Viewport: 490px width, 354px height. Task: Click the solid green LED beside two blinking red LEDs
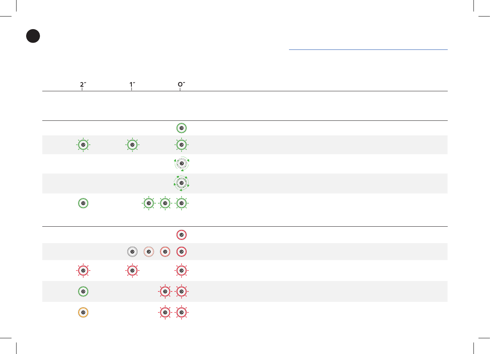point(83,291)
